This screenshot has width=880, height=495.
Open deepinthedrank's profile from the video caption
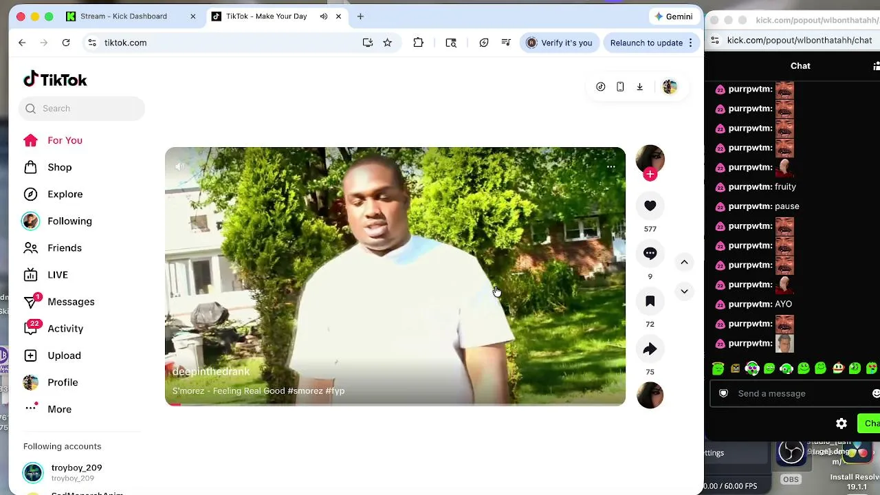click(211, 371)
